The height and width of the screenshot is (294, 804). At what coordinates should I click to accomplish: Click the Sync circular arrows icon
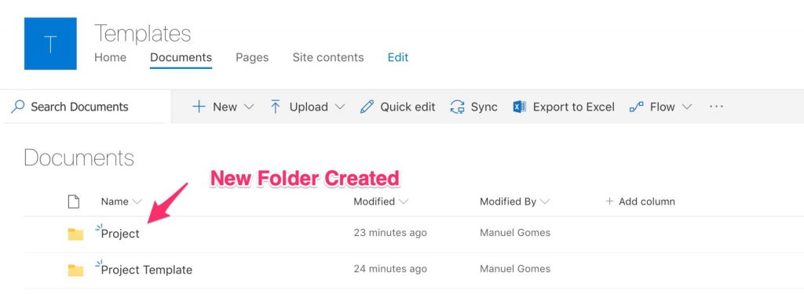pos(457,107)
